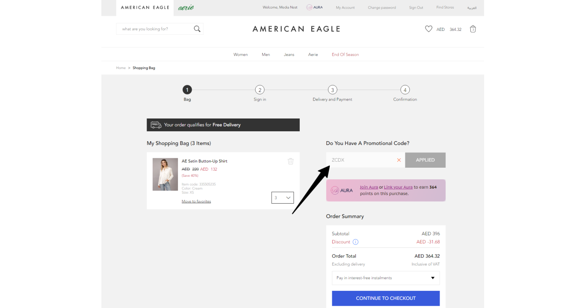The width and height of the screenshot is (585, 308).
Task: Open the Men menu
Action: click(x=266, y=55)
